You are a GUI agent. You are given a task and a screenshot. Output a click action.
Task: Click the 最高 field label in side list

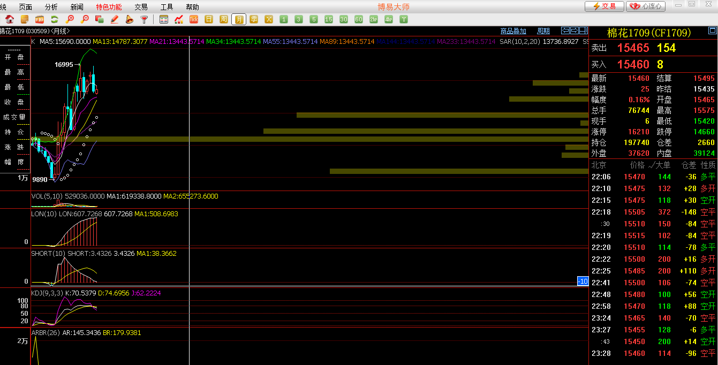[14, 72]
